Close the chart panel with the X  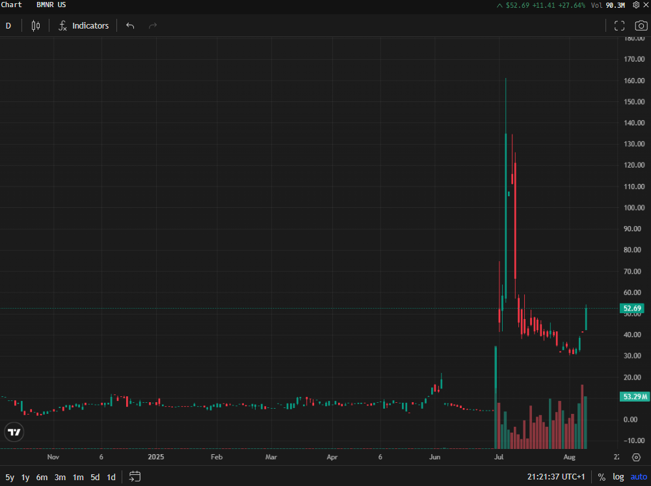click(x=646, y=5)
